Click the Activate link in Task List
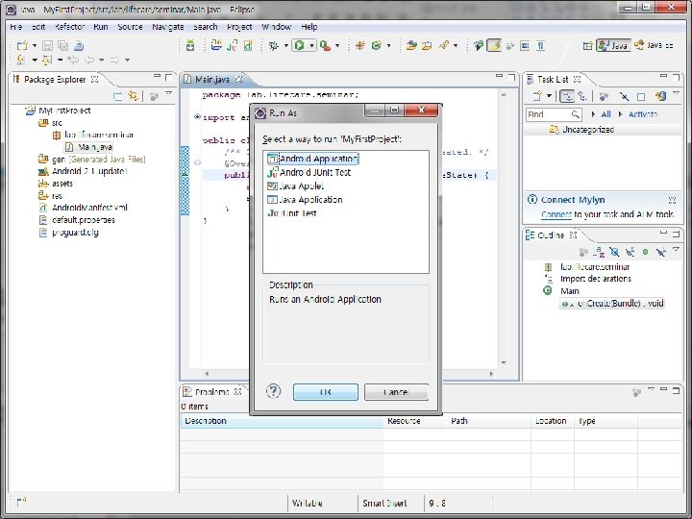Image resolution: width=692 pixels, height=519 pixels. [x=643, y=114]
